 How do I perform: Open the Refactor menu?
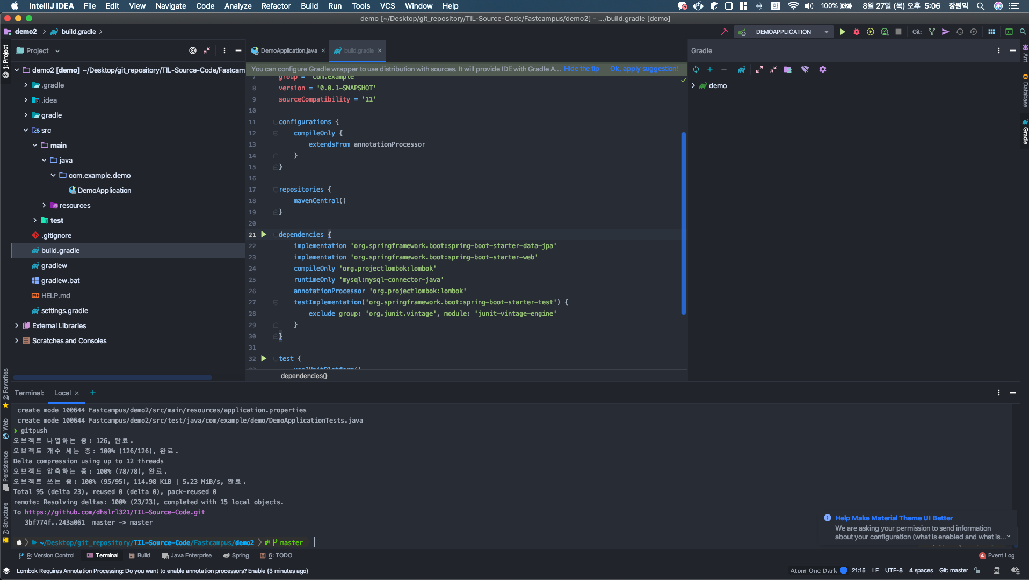pyautogui.click(x=276, y=6)
